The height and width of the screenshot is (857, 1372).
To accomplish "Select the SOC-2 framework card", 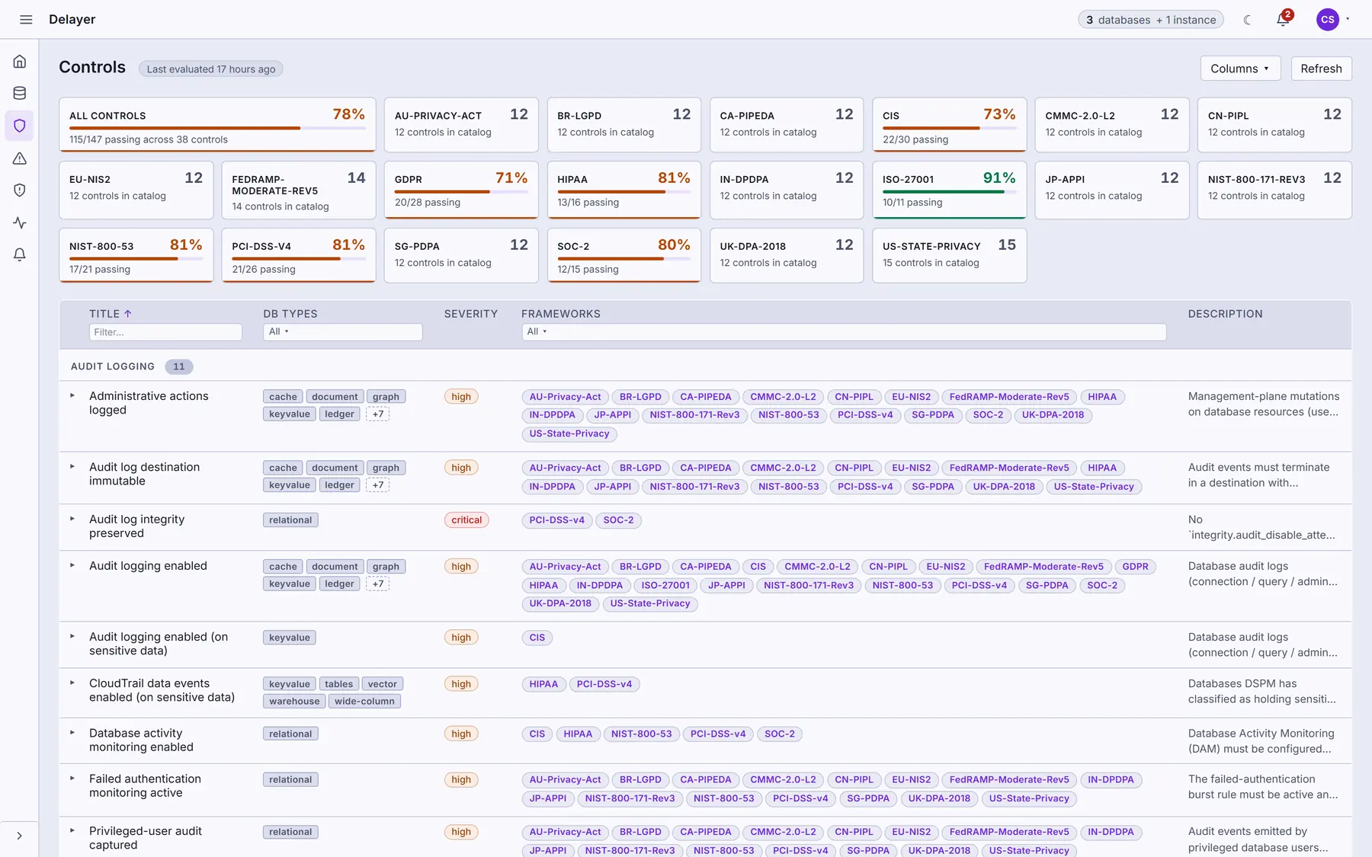I will point(623,255).
